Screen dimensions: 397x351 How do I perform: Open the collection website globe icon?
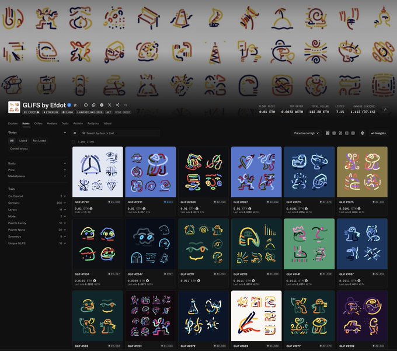tap(102, 105)
